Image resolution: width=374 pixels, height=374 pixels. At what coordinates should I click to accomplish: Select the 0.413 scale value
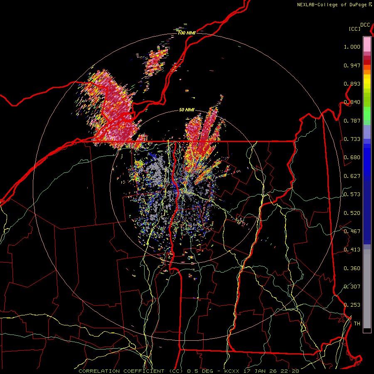coord(352,250)
